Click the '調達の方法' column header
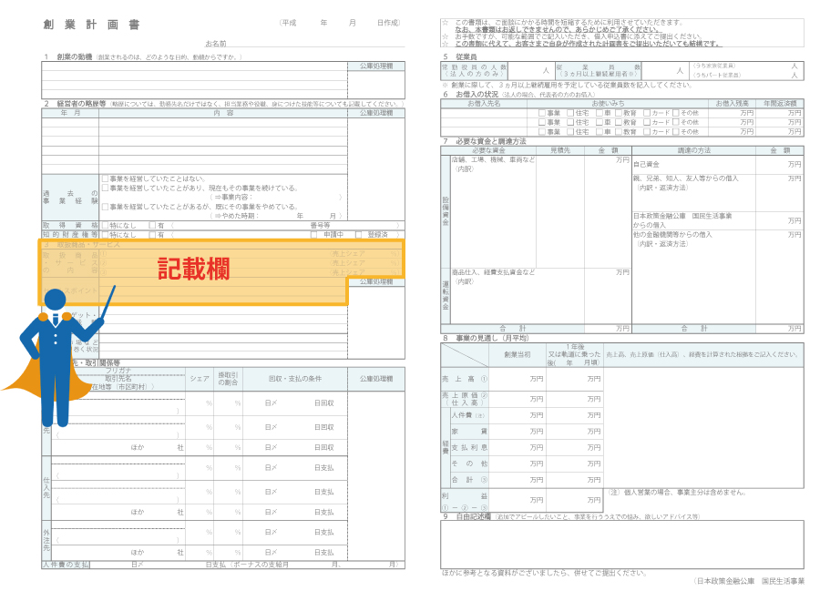The width and height of the screenshot is (820, 601). pyautogui.click(x=694, y=150)
